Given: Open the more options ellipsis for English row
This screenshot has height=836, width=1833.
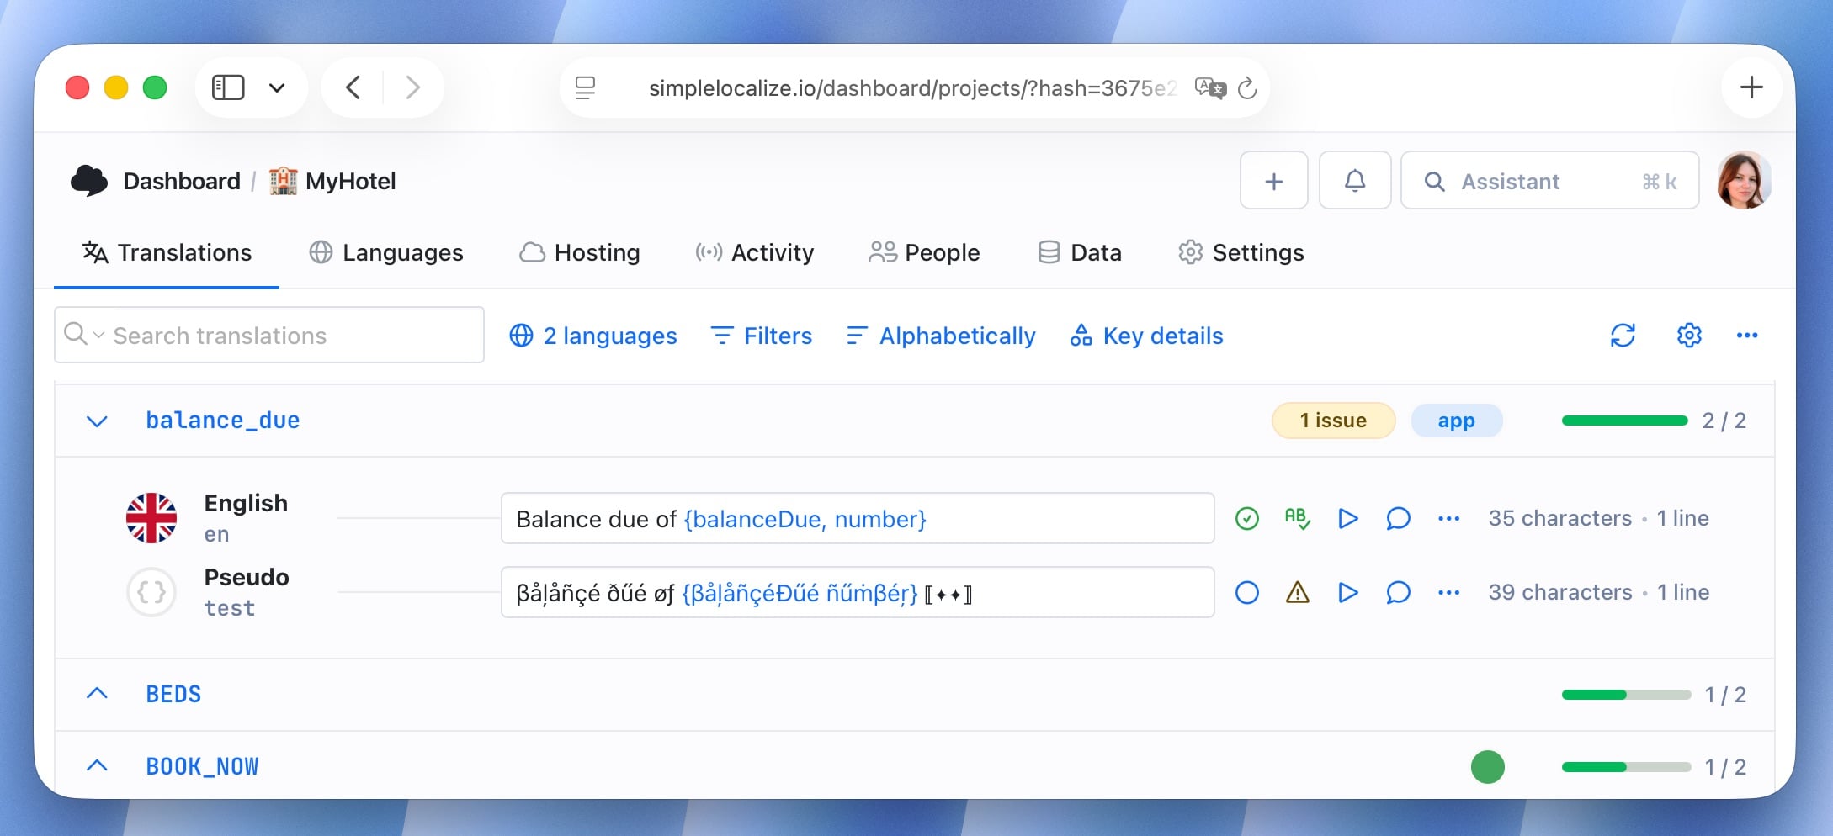Looking at the screenshot, I should 1448,519.
